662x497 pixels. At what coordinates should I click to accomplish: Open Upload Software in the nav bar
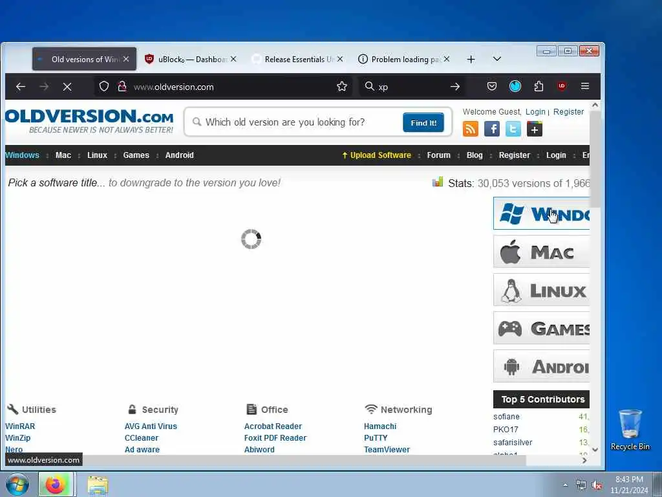377,155
